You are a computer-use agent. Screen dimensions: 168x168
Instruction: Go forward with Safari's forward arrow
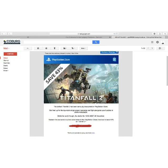coord(6,34)
